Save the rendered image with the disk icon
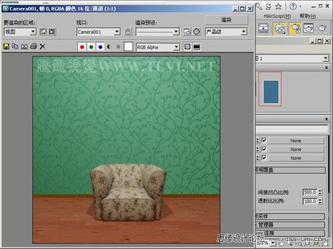The height and width of the screenshot is (249, 333). (x=6, y=46)
